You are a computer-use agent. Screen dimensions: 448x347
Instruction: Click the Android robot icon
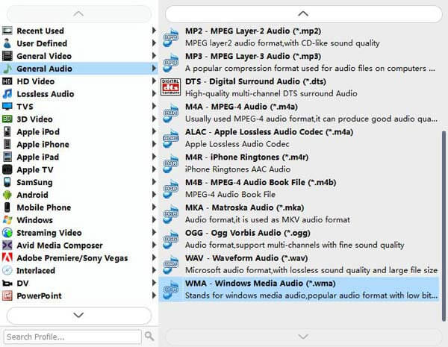[x=7, y=195]
